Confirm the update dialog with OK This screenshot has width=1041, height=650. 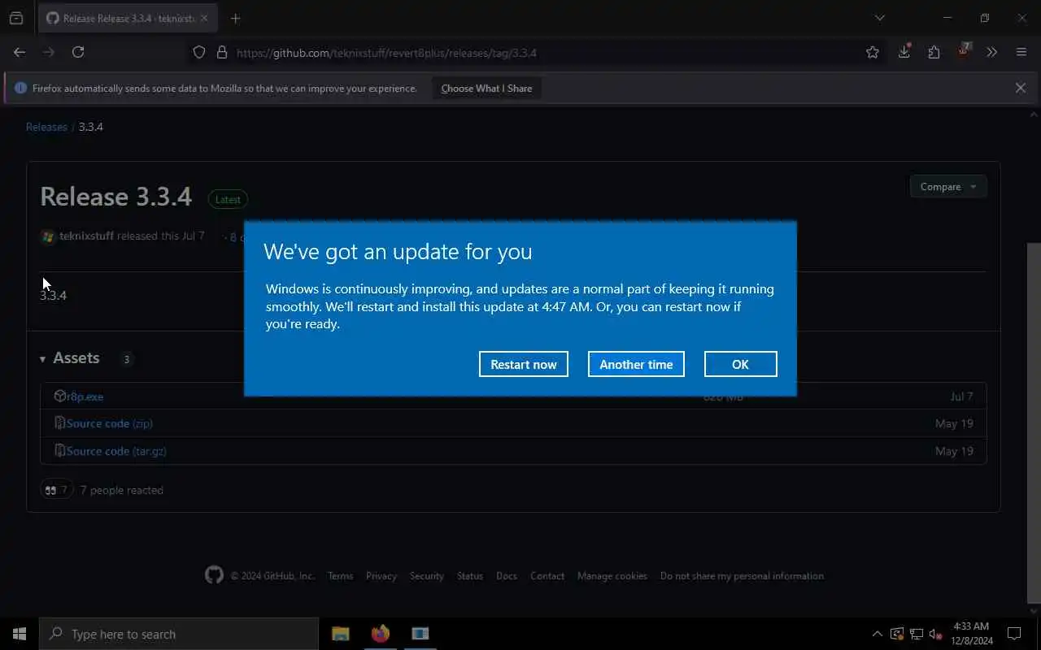click(x=740, y=364)
